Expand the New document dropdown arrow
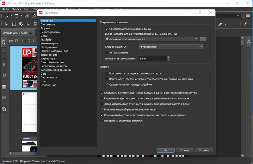Screen dimensions: 253x164 point(11,15)
